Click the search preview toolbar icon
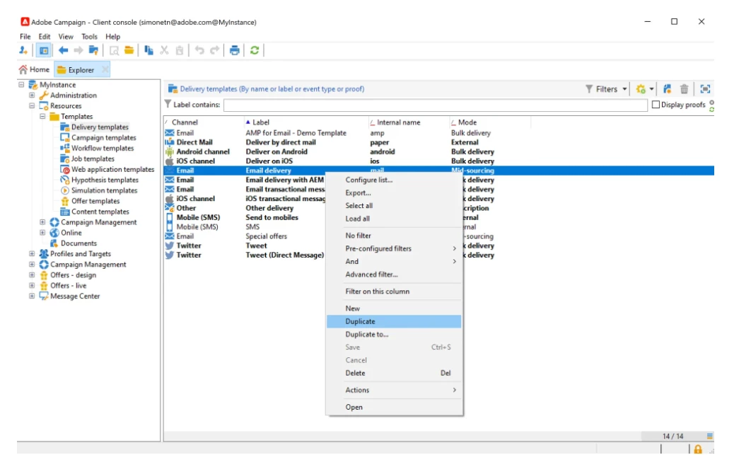Screen dimensions: 751x455 [x=114, y=50]
